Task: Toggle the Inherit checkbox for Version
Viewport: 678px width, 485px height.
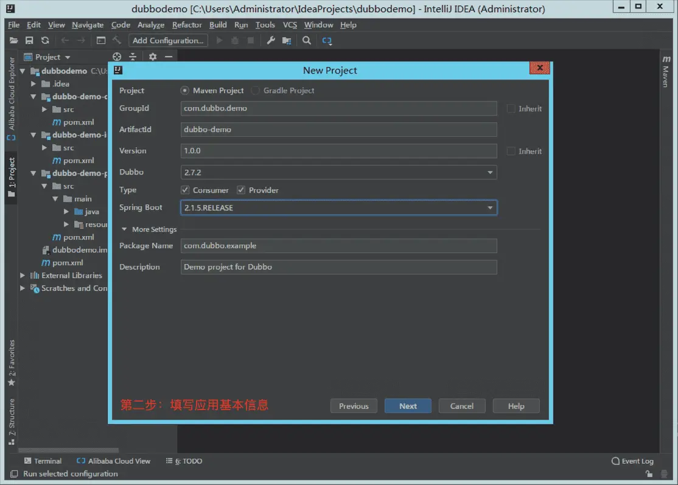Action: click(511, 152)
